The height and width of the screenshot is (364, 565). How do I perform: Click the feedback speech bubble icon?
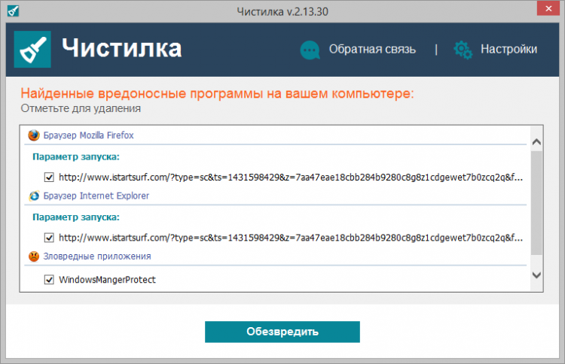tap(310, 50)
